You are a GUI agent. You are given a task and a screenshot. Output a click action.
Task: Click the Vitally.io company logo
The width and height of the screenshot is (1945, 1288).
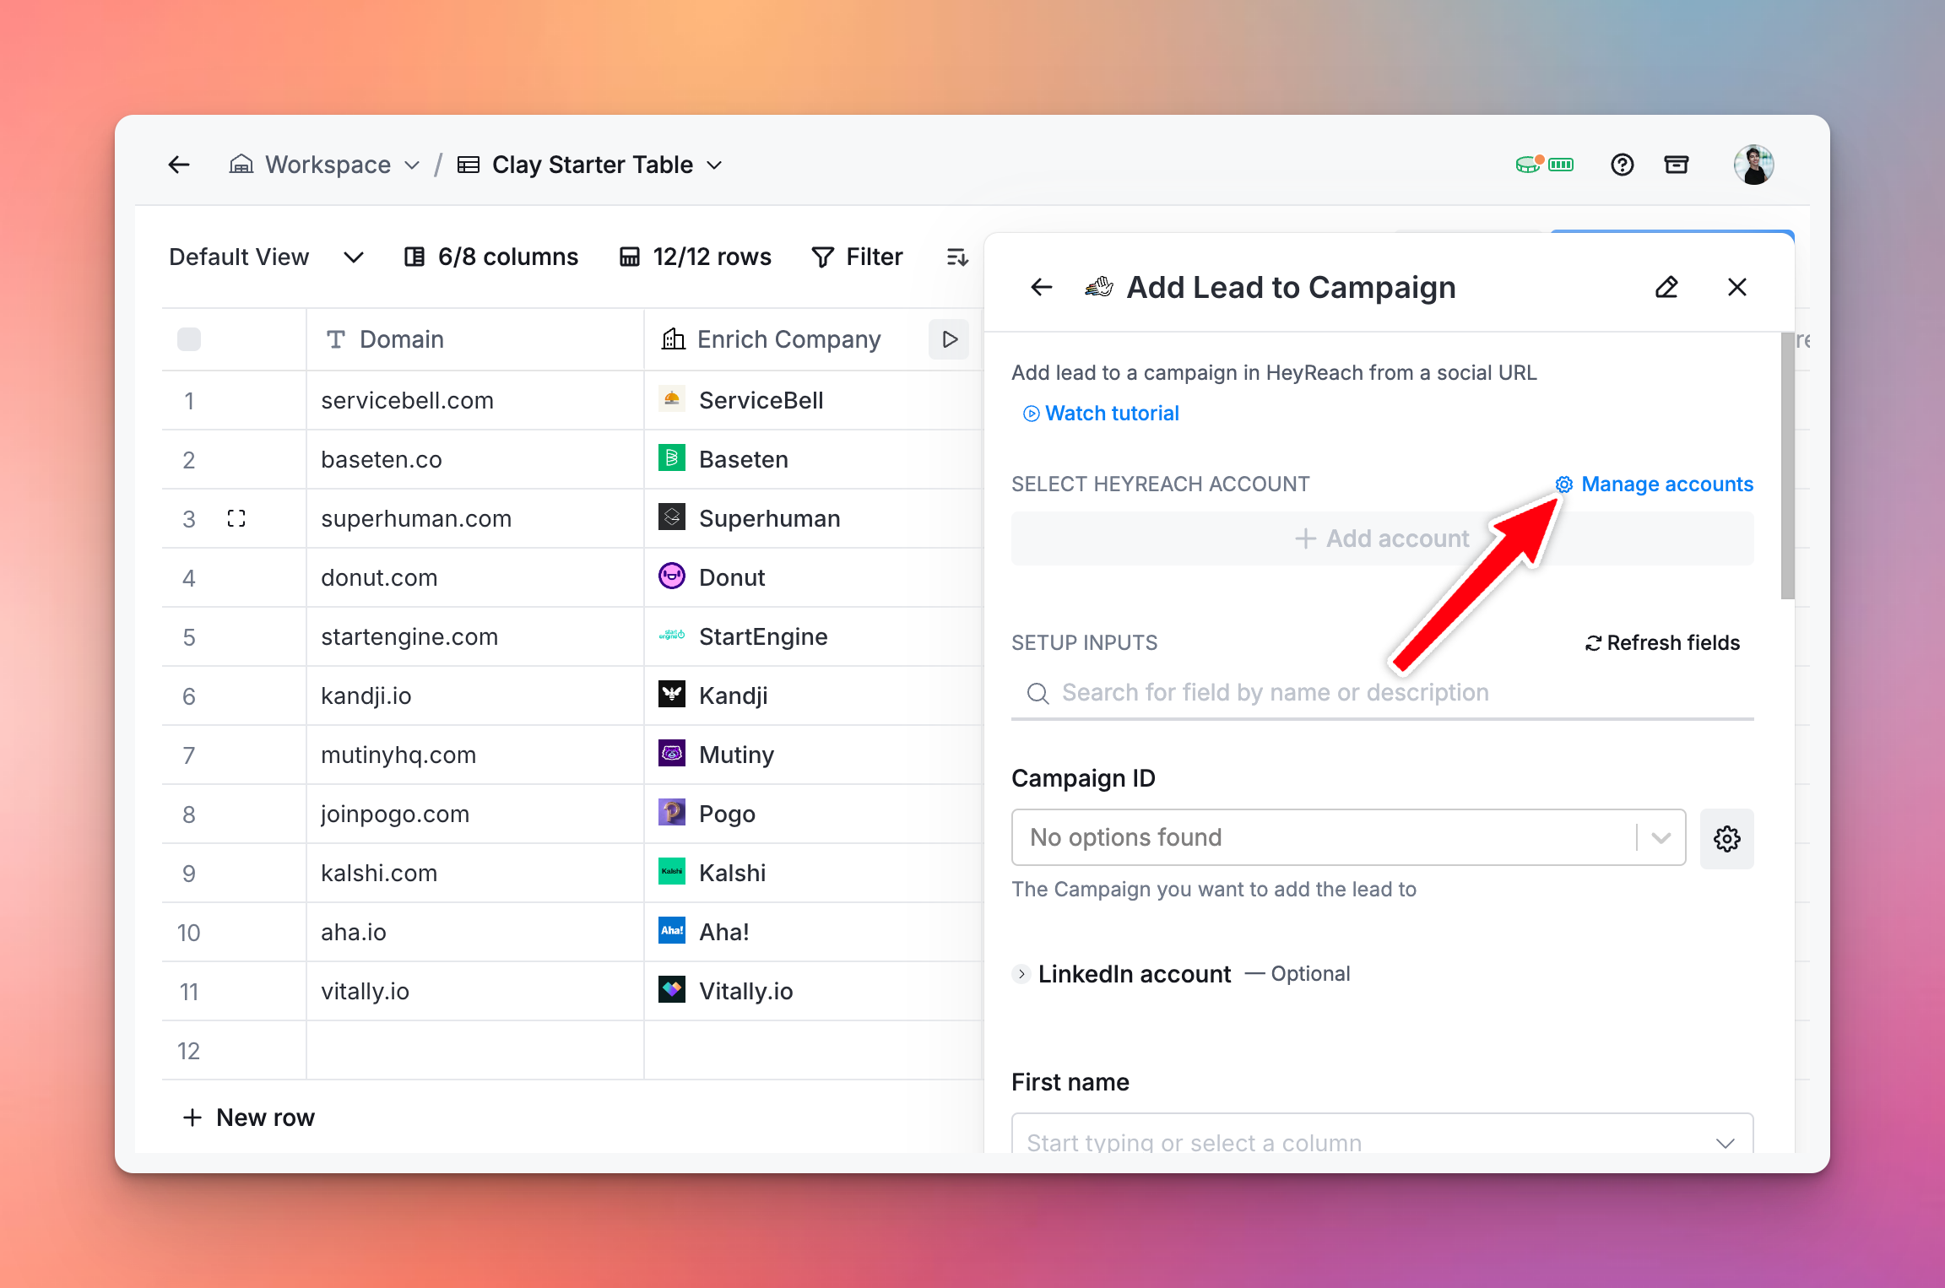pos(672,990)
